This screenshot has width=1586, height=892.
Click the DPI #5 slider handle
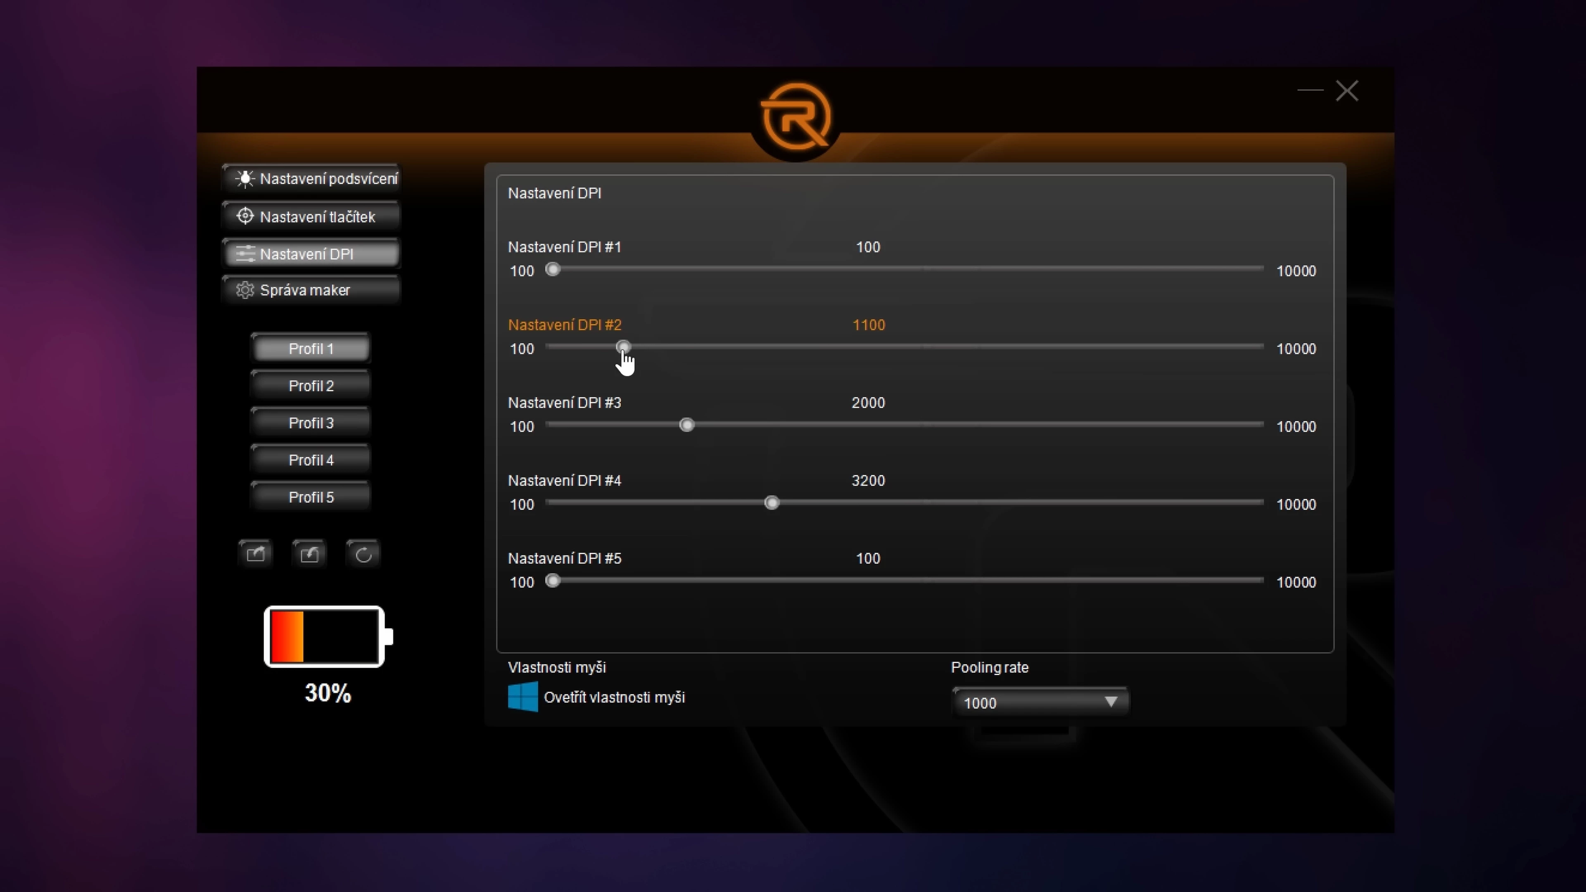553,581
